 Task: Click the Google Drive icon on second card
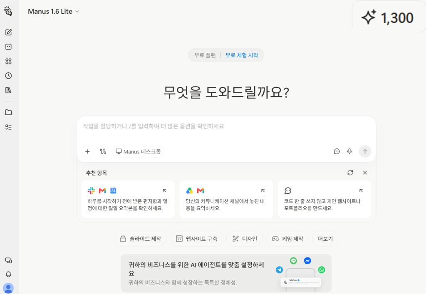click(x=189, y=190)
